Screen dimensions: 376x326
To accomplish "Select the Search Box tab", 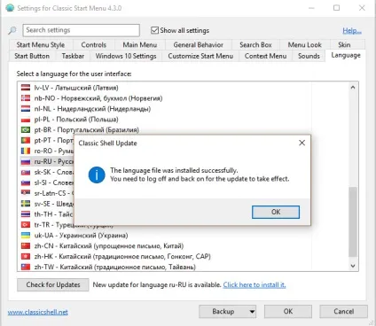I will coord(255,45).
